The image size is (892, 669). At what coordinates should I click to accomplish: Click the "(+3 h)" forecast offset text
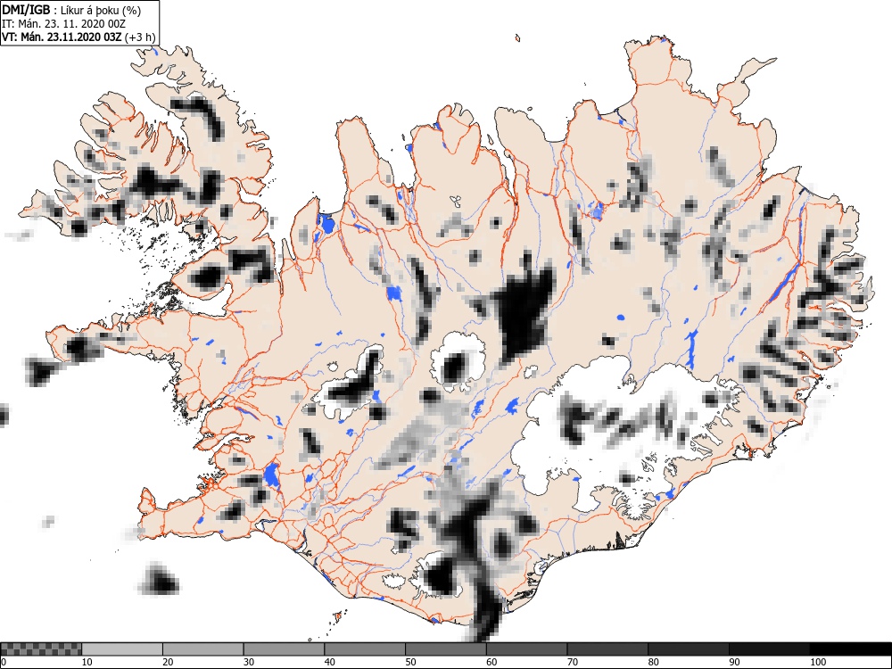pyautogui.click(x=140, y=37)
